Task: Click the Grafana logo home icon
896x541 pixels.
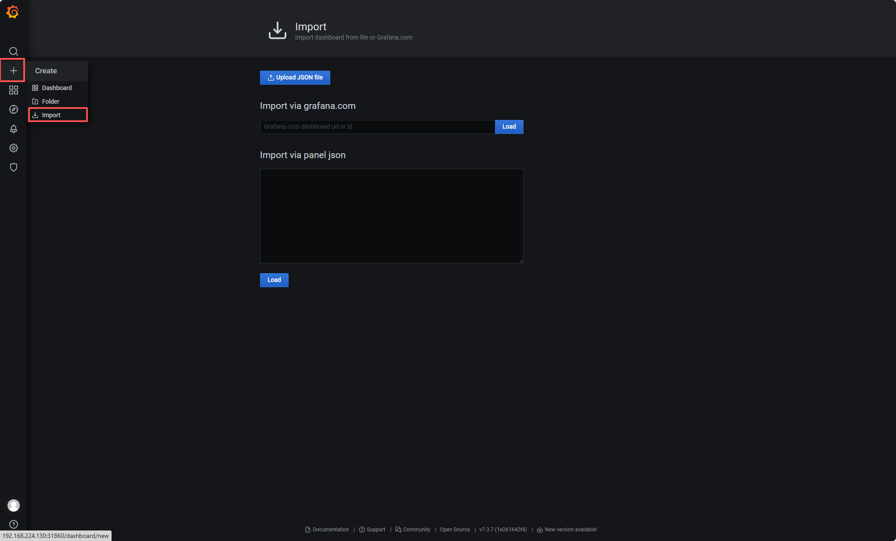Action: 13,12
